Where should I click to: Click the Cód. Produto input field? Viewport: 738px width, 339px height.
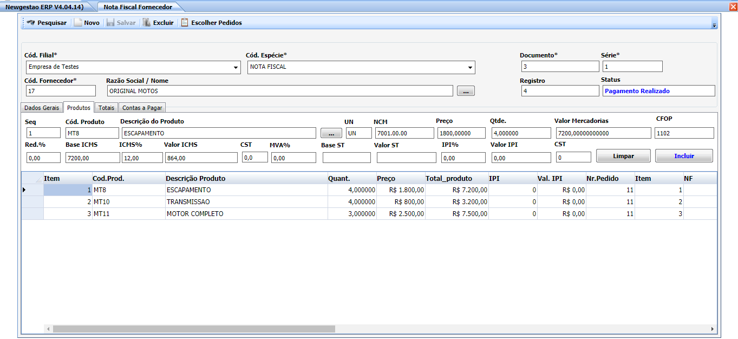(x=92, y=133)
